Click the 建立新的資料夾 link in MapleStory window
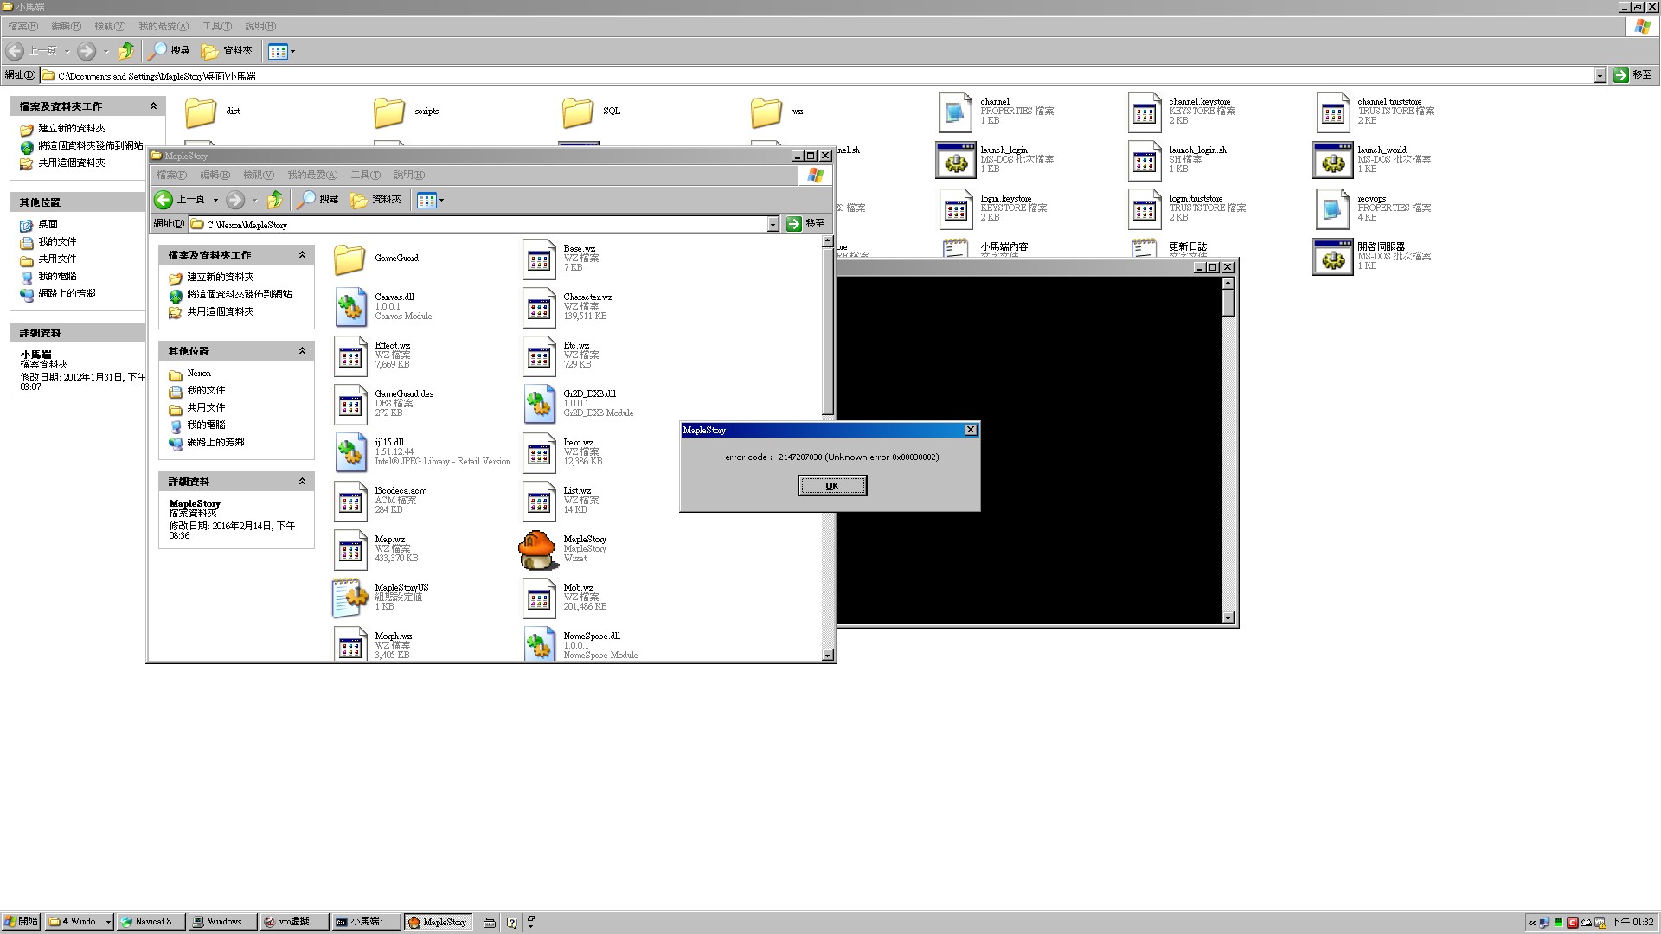The image size is (1661, 934). tap(220, 278)
